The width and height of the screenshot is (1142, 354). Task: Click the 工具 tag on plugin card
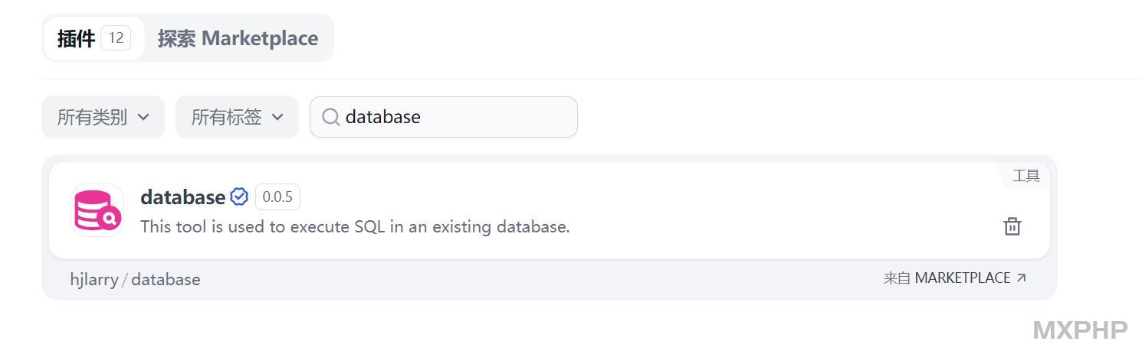point(1026,176)
